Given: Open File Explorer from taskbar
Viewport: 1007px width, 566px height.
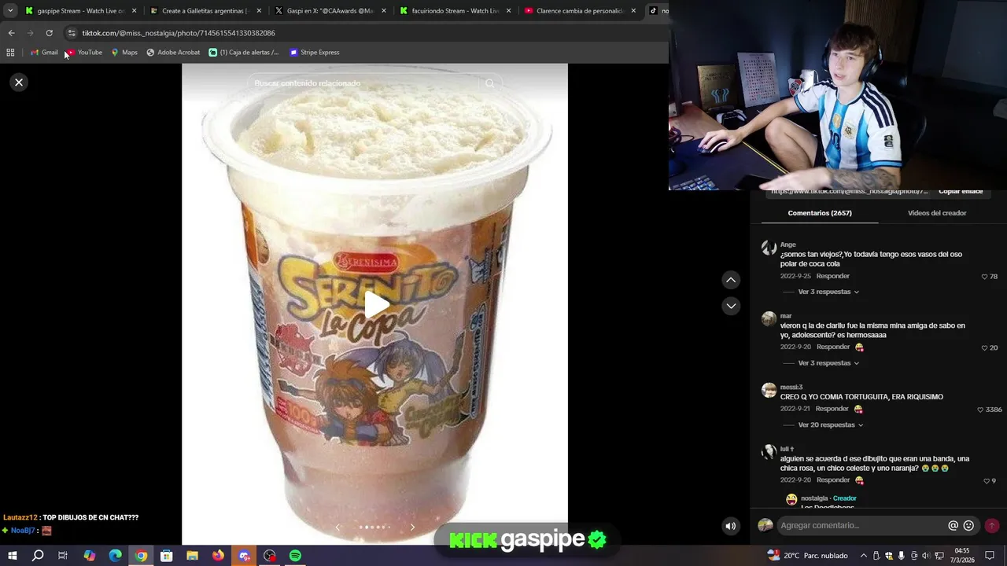Looking at the screenshot, I should tap(192, 556).
